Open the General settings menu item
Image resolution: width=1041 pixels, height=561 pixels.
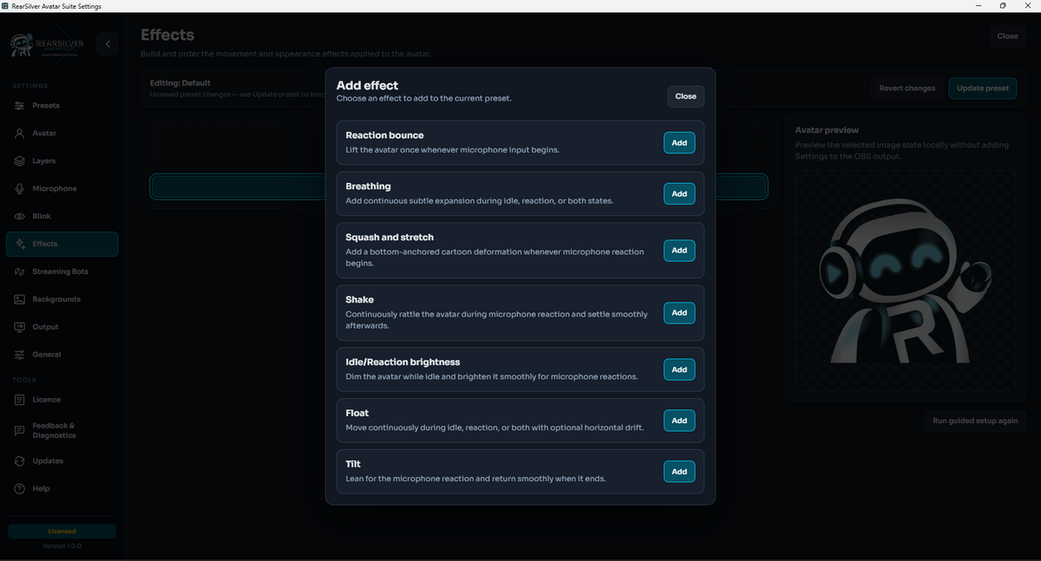click(62, 355)
